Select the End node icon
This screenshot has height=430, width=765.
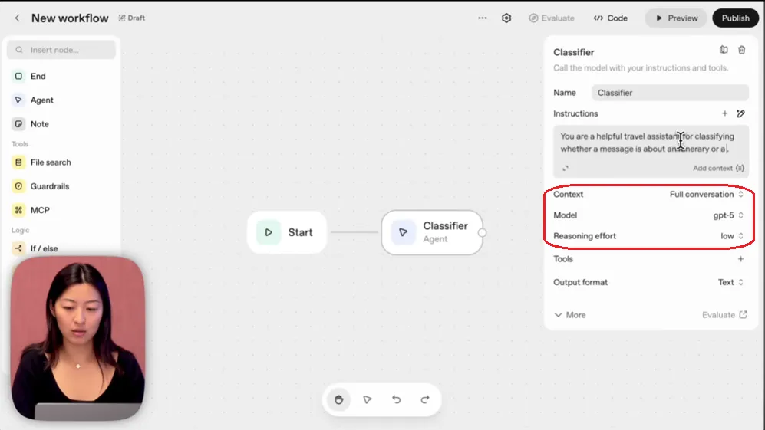click(x=18, y=76)
